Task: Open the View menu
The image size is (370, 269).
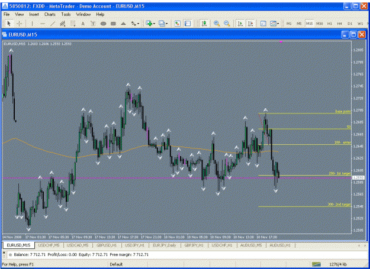Action: coord(20,14)
